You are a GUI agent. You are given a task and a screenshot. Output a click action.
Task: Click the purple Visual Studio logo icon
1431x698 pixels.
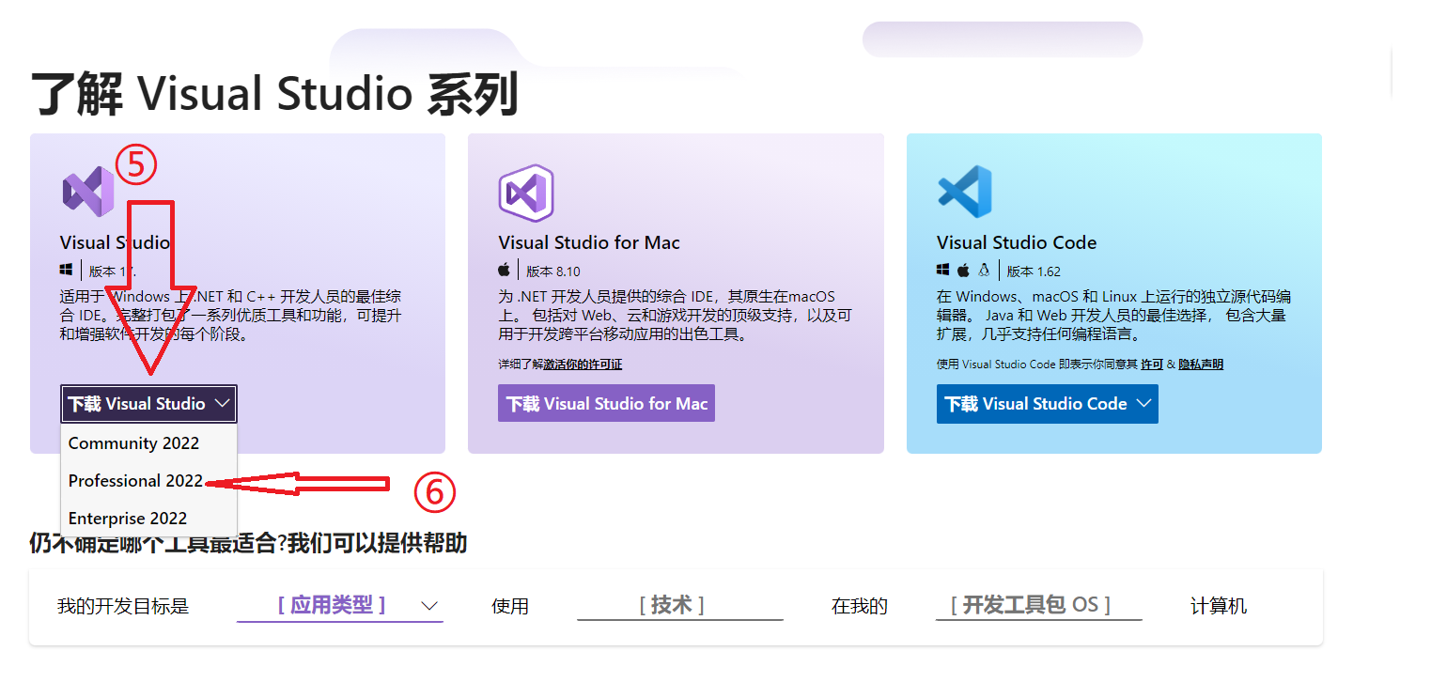(87, 192)
